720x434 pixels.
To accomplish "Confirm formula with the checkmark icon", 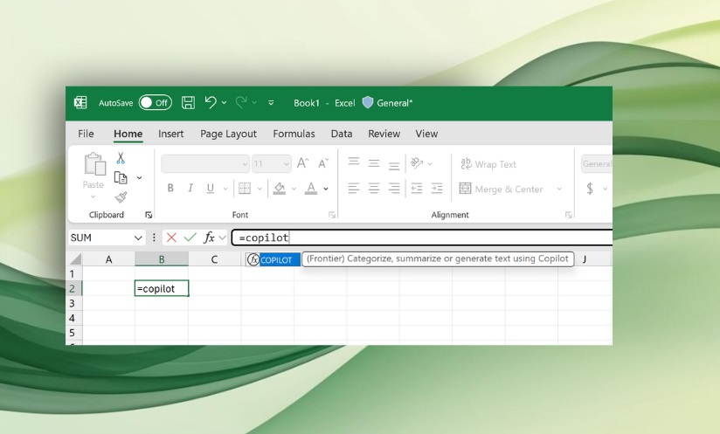I will tap(190, 238).
